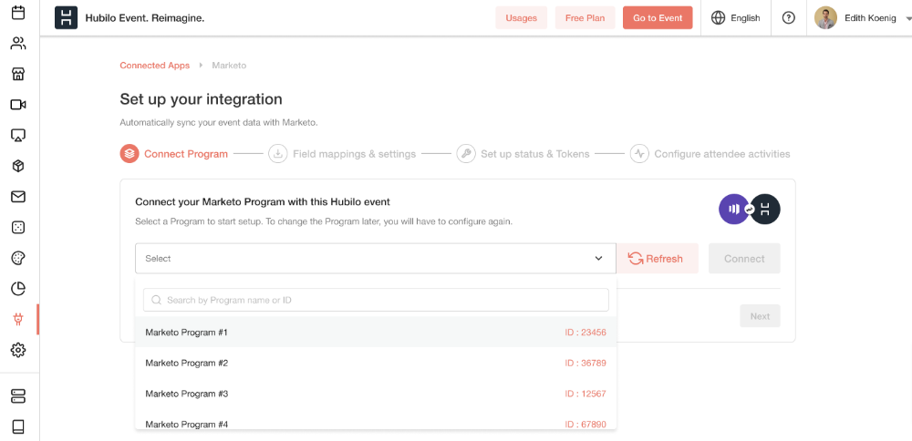Viewport: 912px width, 441px height.
Task: Go back to Connected Apps breadcrumb
Action: point(155,66)
